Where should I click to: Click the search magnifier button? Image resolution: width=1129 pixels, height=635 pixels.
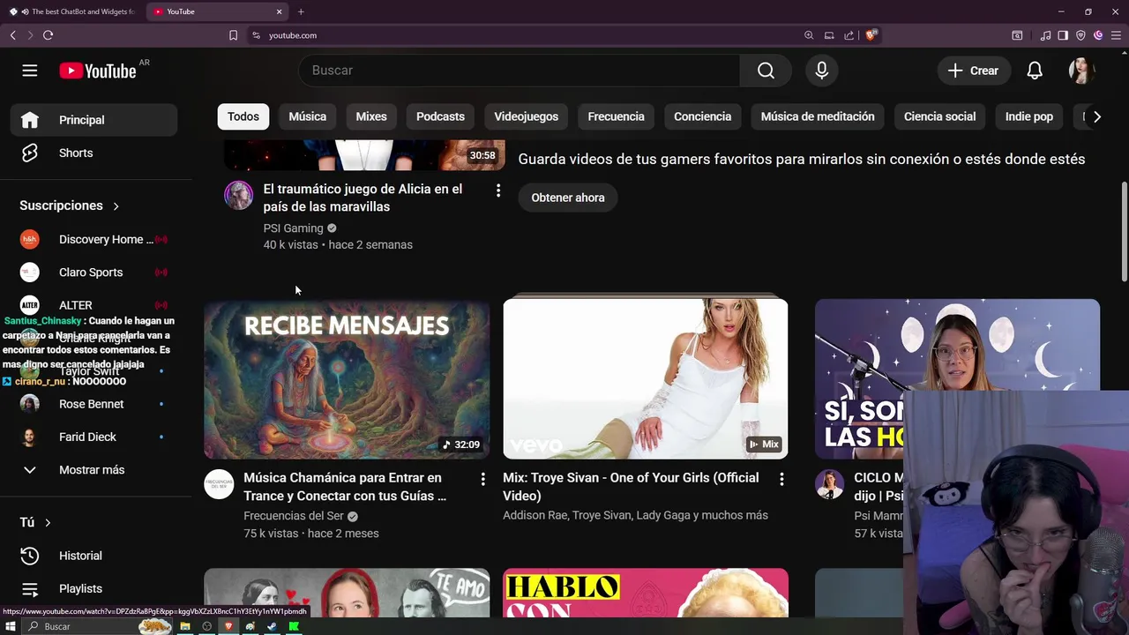(x=766, y=71)
